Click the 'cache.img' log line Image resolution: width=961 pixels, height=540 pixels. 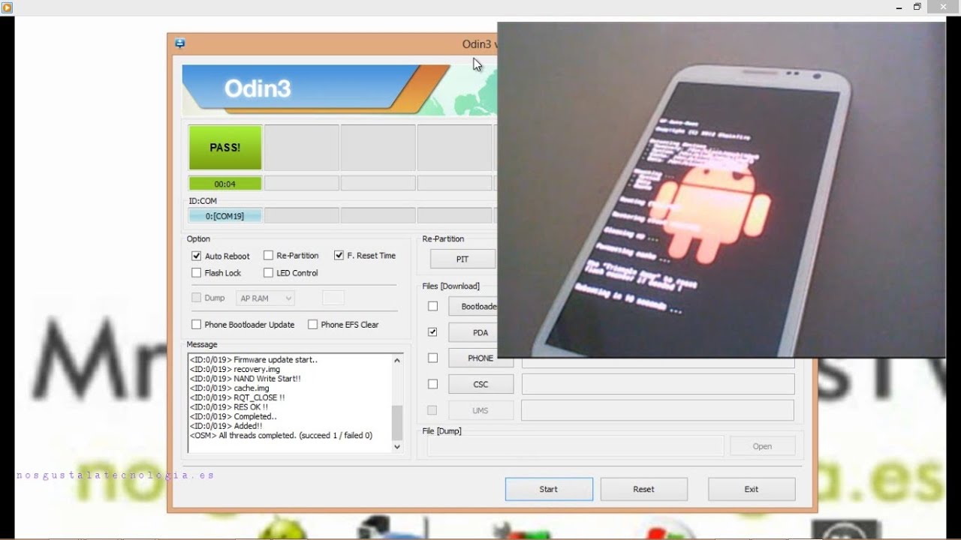(230, 388)
